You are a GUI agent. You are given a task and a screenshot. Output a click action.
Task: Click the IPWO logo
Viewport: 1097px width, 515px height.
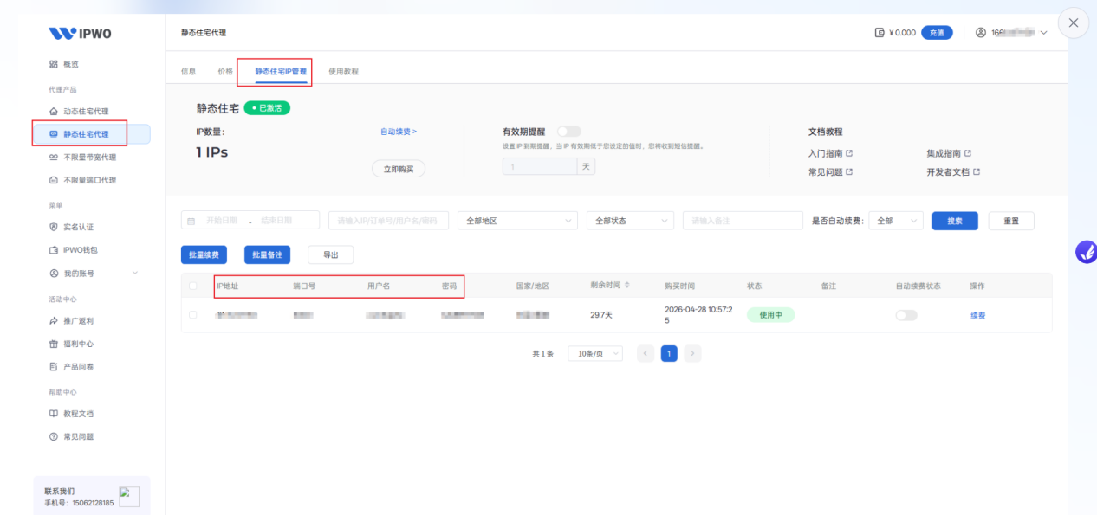(x=80, y=34)
